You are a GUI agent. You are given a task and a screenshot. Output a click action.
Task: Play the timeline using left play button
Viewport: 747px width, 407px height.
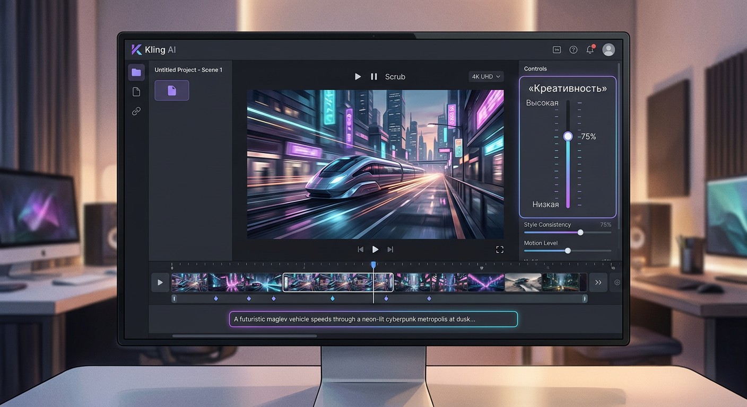(x=160, y=282)
